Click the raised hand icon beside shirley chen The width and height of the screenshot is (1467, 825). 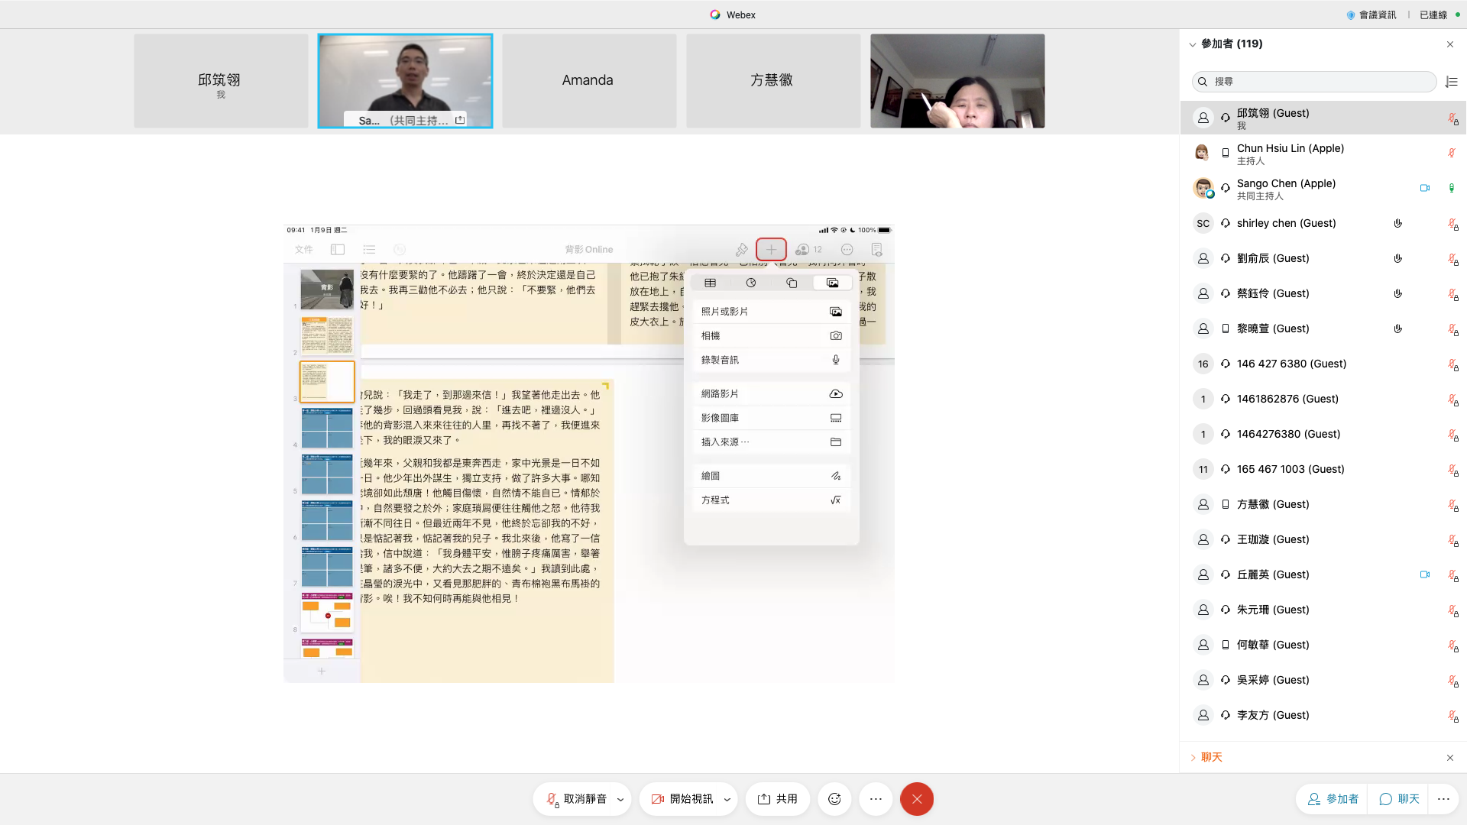(x=1397, y=223)
